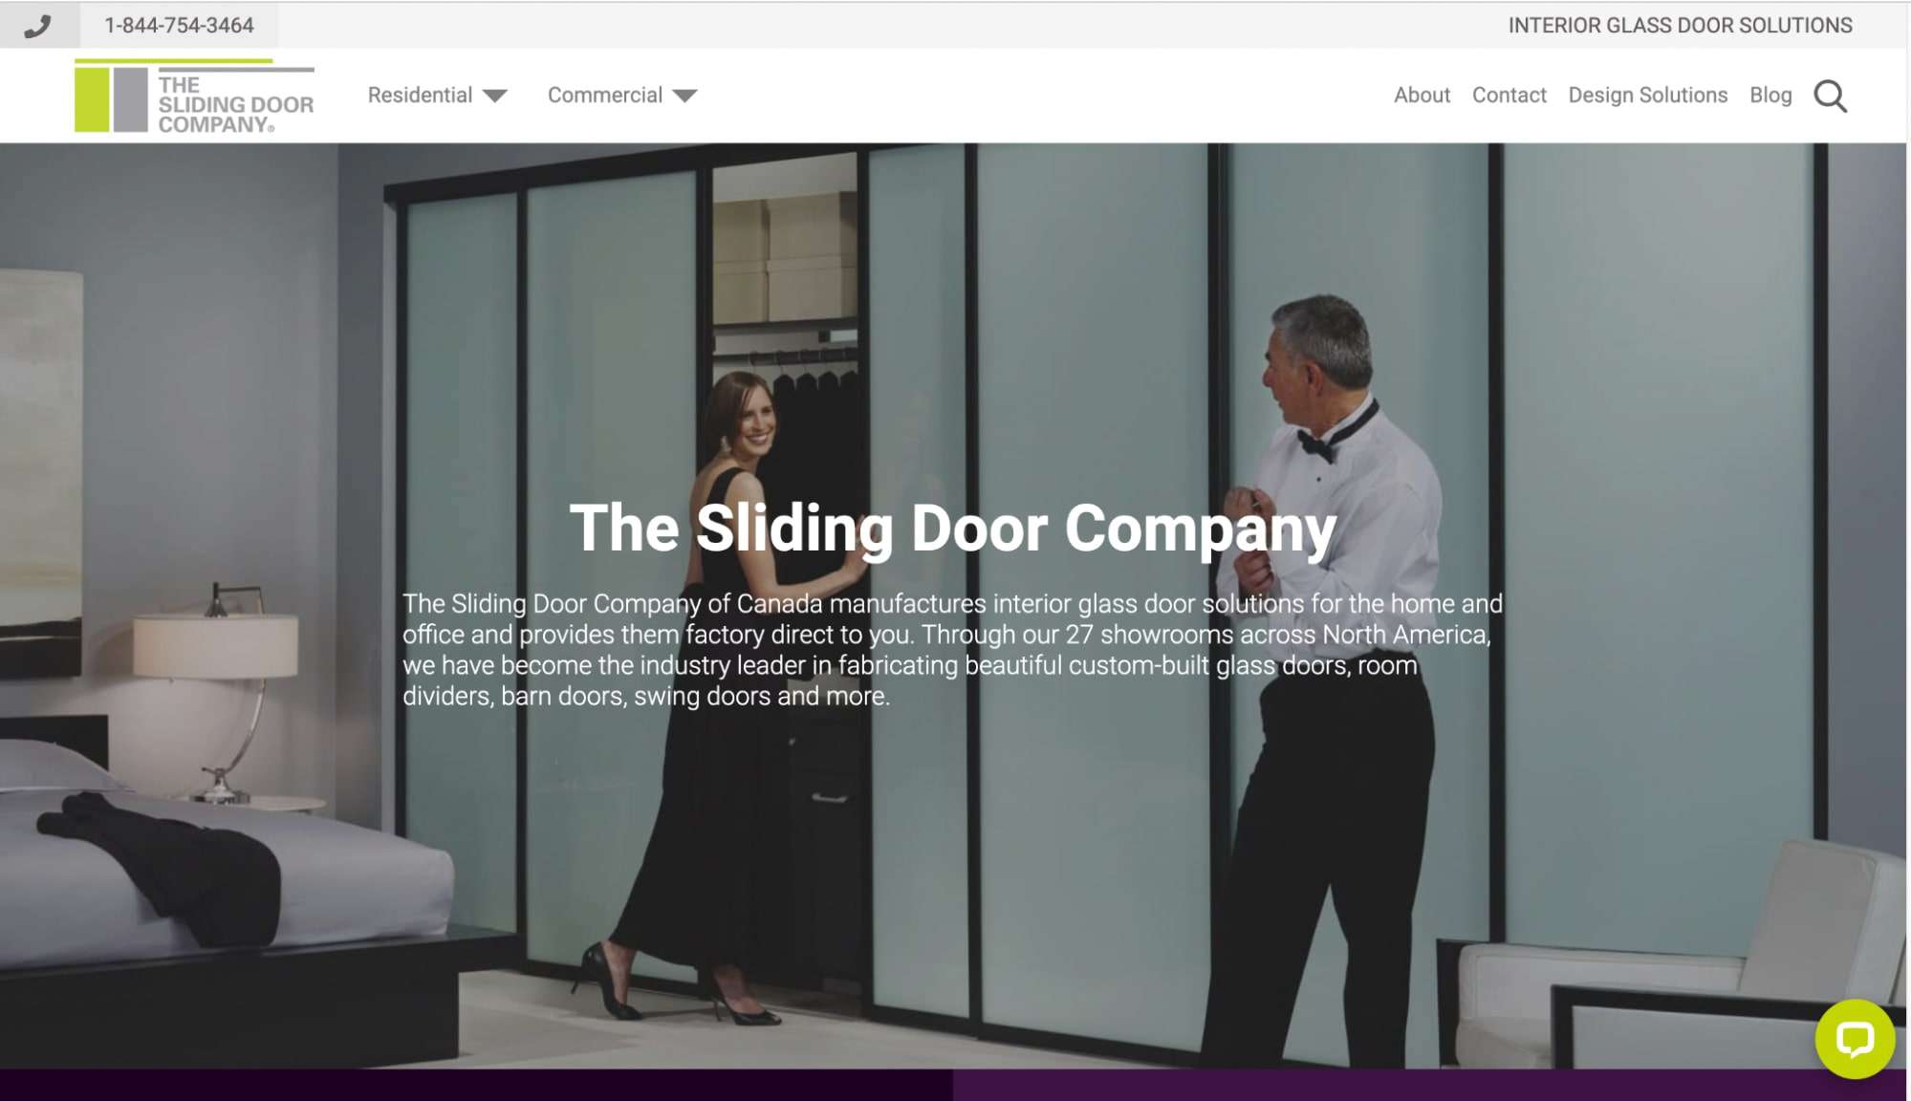Open the Contact link
This screenshot has width=1911, height=1101.
[1509, 95]
